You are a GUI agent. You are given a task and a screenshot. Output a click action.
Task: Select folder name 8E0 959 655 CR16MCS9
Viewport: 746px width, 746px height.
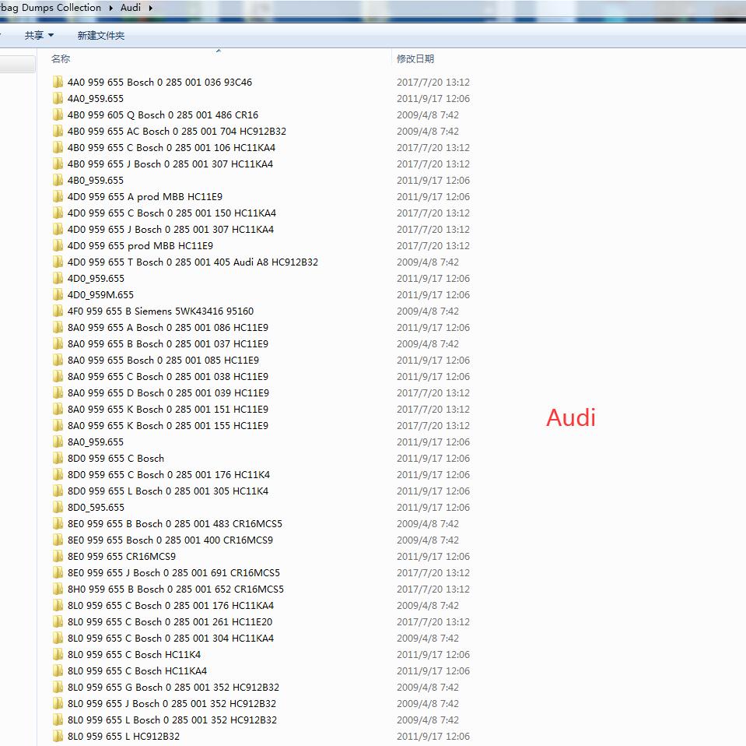point(121,557)
